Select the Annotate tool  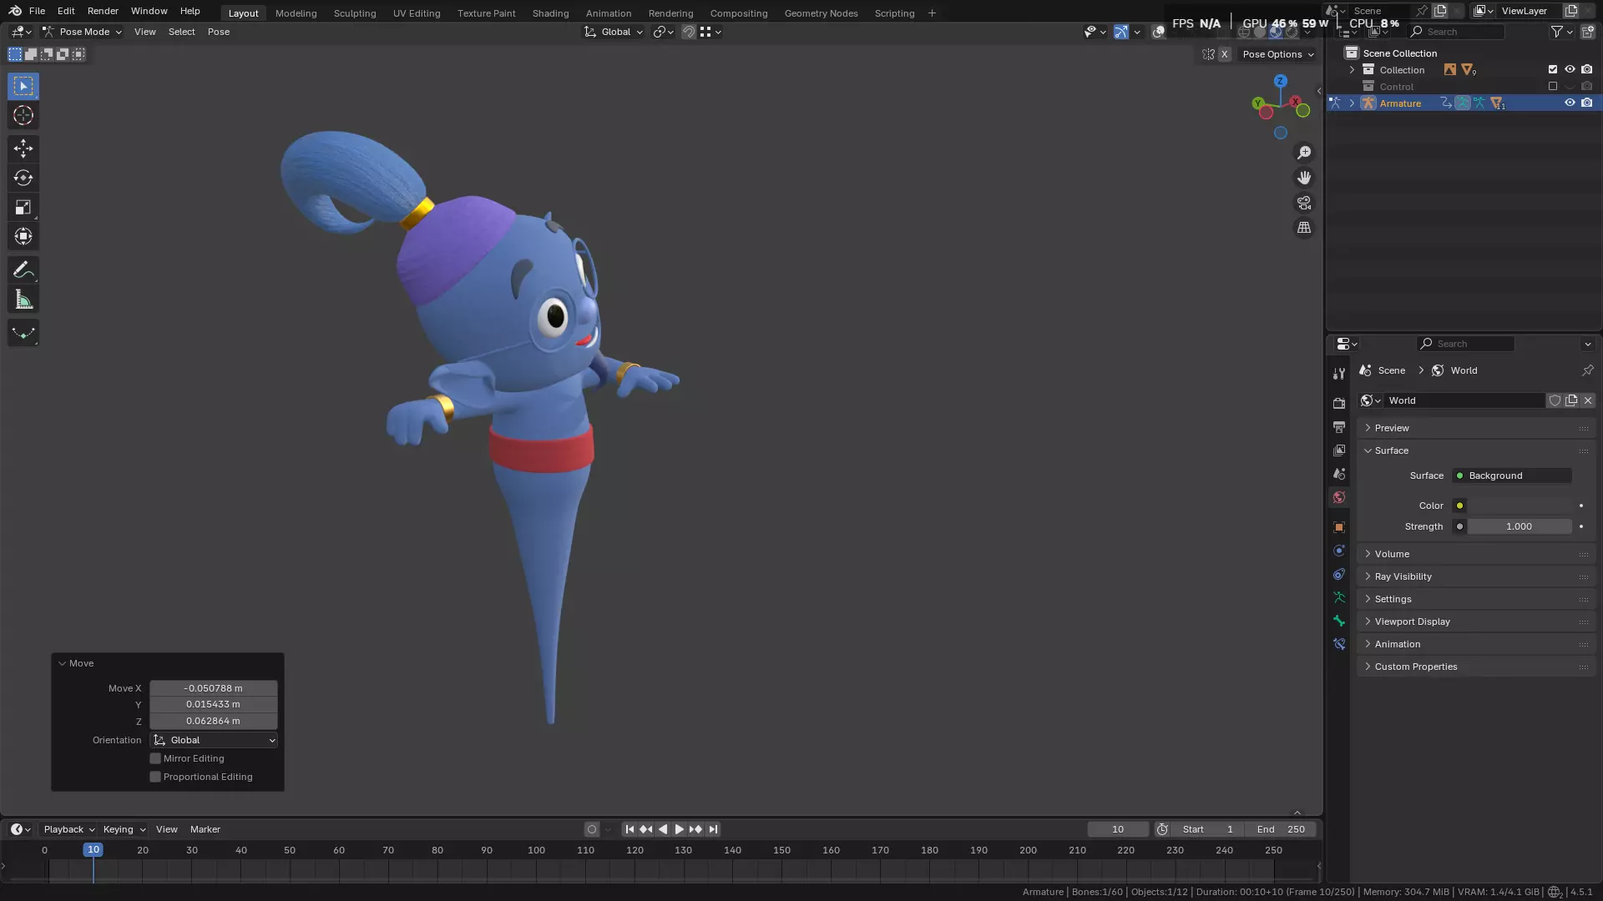[x=23, y=270]
